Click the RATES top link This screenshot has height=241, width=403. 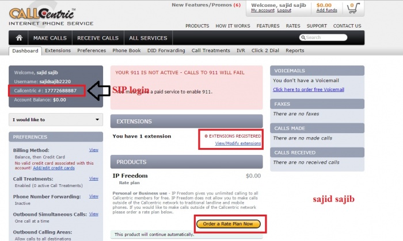pos(293,26)
